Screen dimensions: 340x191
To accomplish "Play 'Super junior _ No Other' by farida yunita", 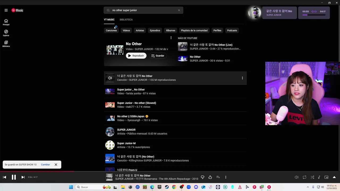I will [175, 92].
